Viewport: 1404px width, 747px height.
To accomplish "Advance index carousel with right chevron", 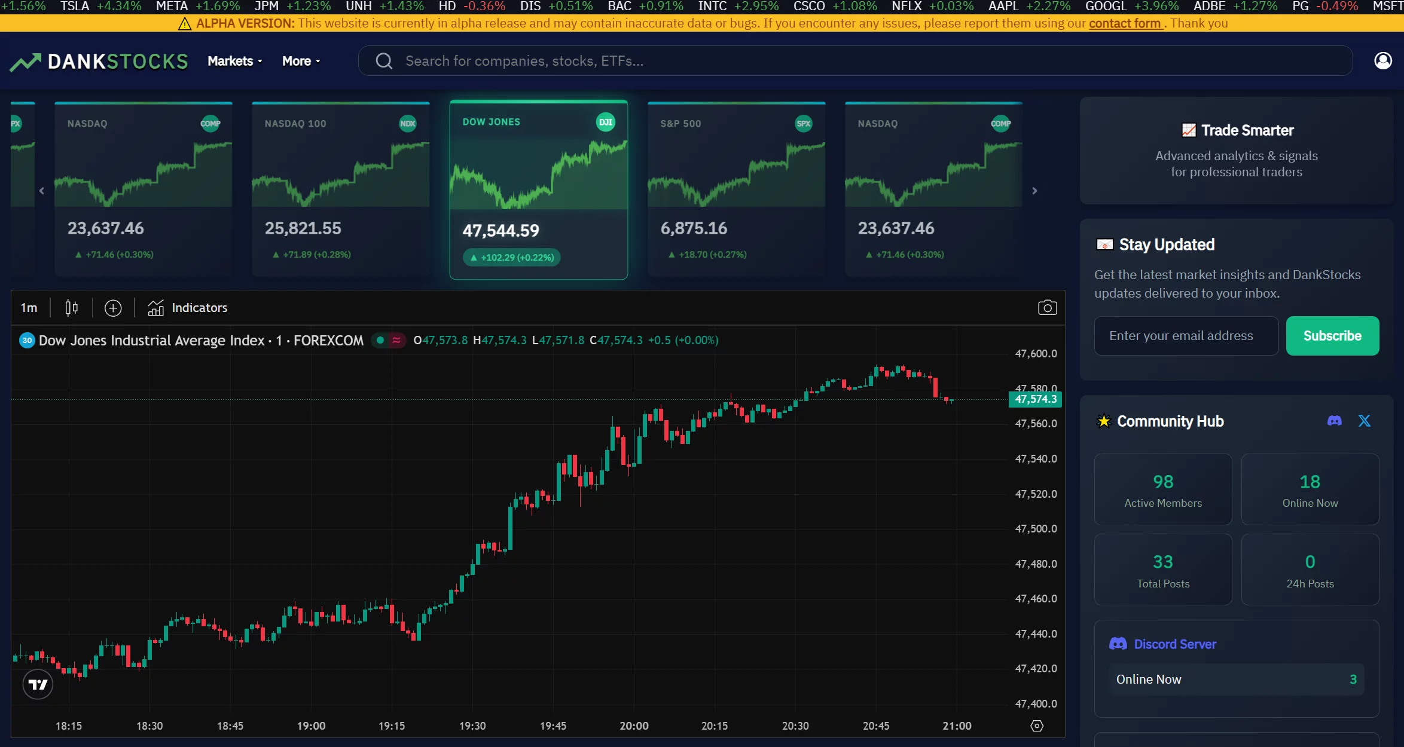I will click(1034, 190).
